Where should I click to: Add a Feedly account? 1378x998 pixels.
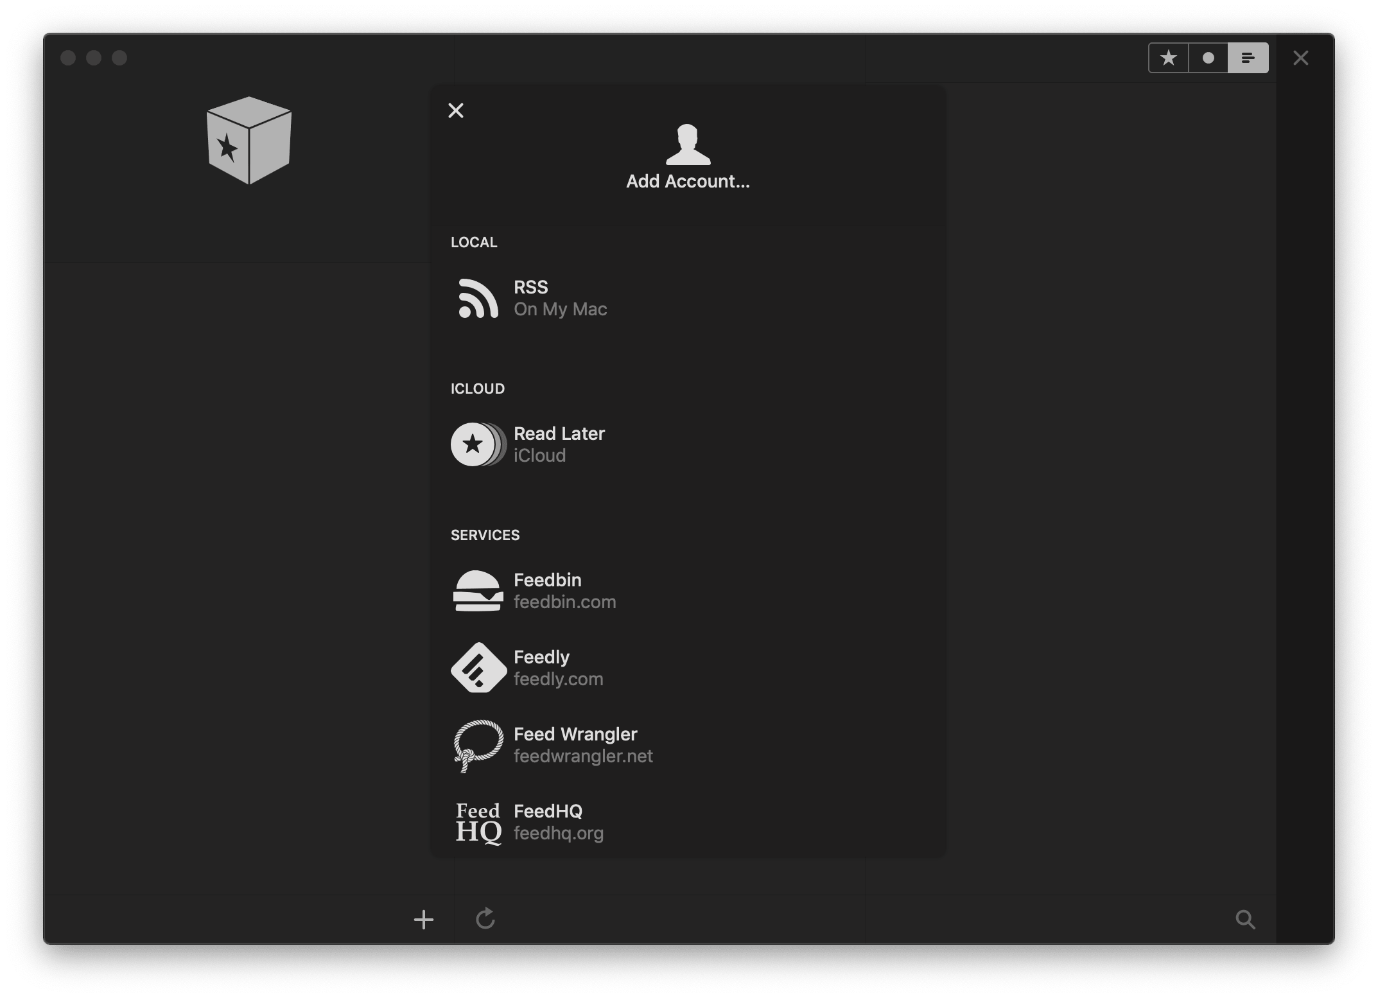[688, 668]
